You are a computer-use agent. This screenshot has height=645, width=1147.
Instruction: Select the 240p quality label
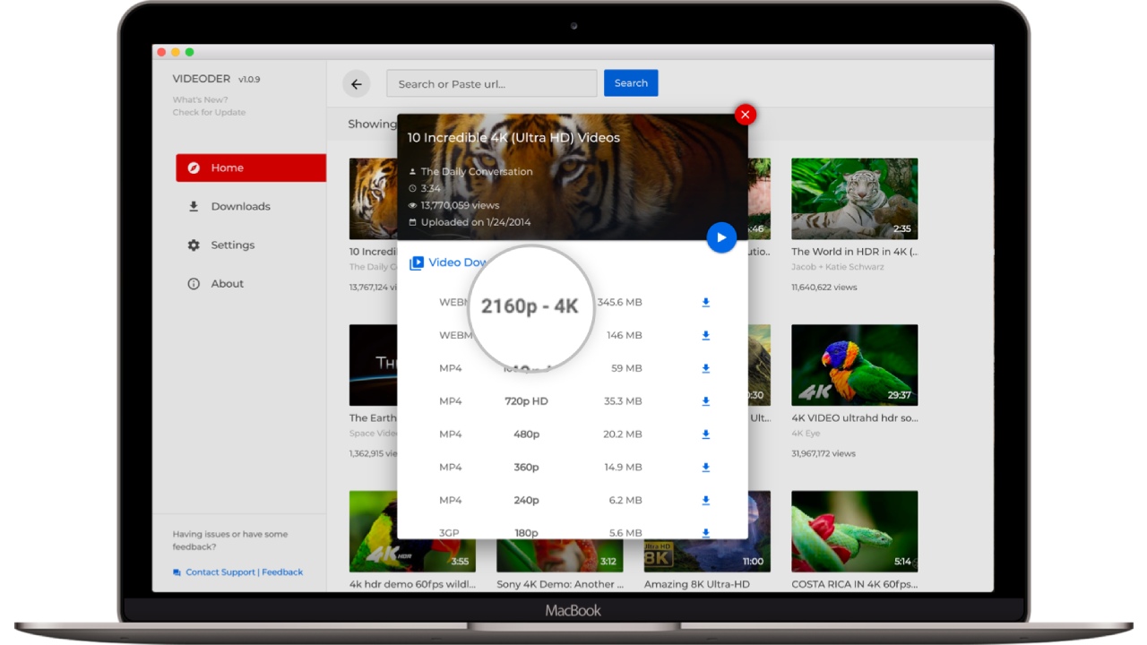[526, 500]
